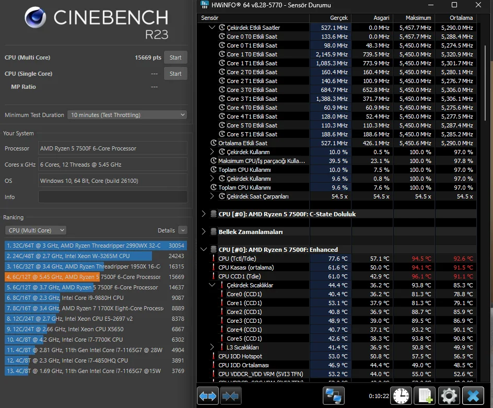493x408 pixels.
Task: Click thermometer icon of Core3 (CCD1)
Action: 222,321
